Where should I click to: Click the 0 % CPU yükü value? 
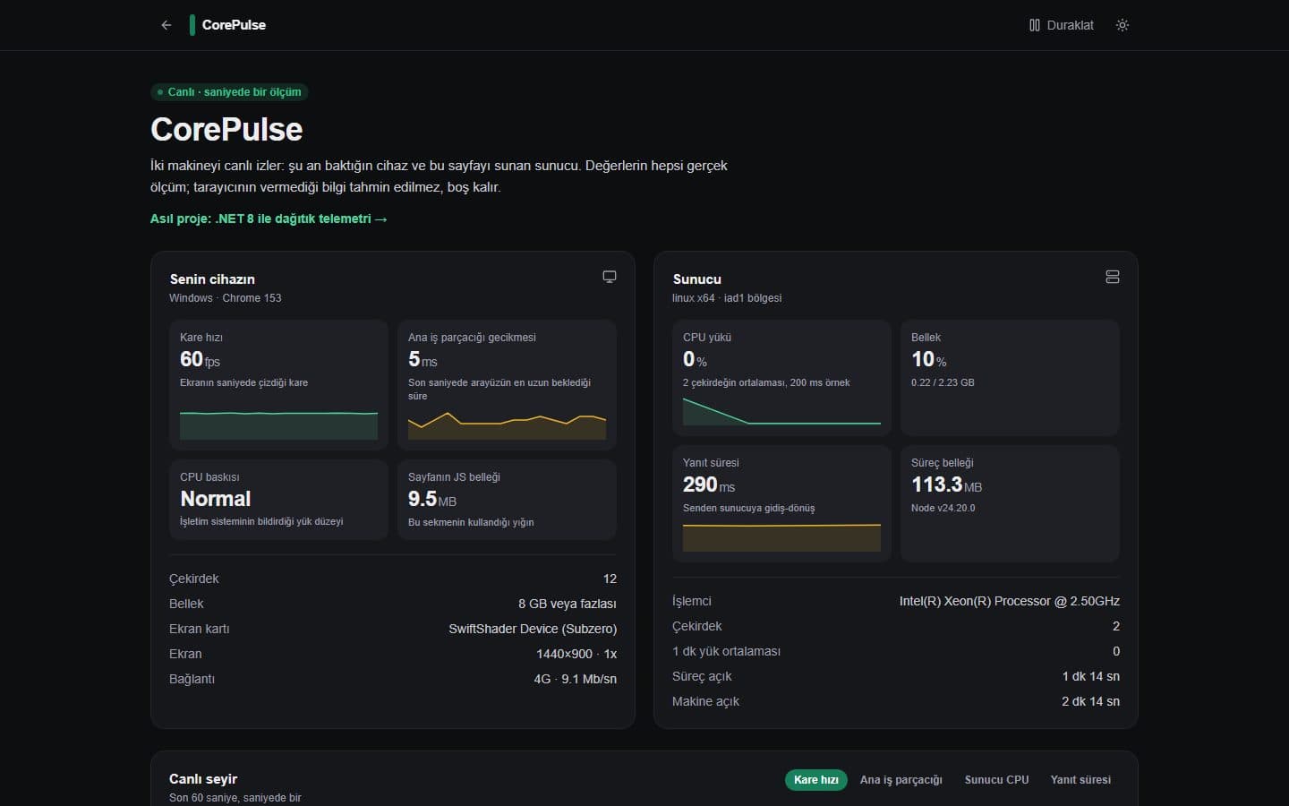[x=695, y=359]
